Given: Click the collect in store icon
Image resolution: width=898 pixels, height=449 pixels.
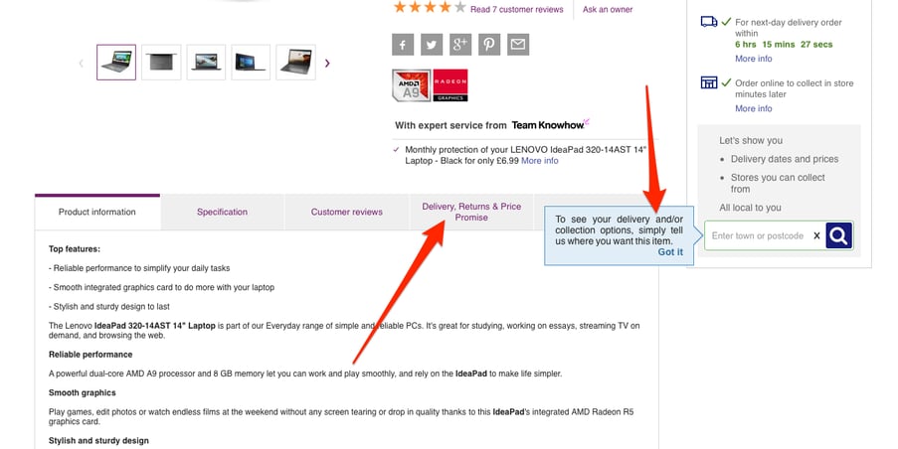Looking at the screenshot, I should (x=709, y=82).
